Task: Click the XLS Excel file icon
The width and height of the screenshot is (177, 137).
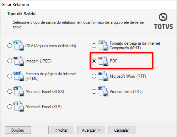Action: (19, 106)
